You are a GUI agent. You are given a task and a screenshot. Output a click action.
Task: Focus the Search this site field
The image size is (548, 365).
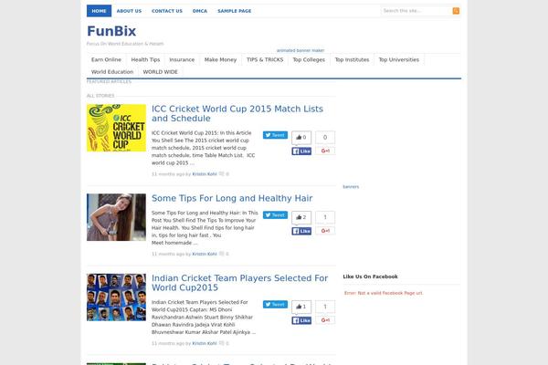tap(416, 11)
